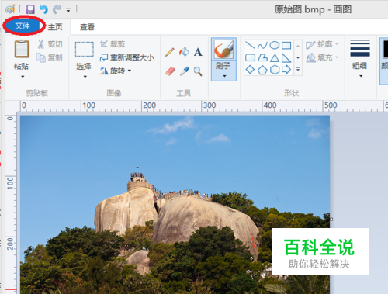The height and width of the screenshot is (294, 388).
Task: Open the quick access toolbar customize dropdown
Action: [x=68, y=10]
